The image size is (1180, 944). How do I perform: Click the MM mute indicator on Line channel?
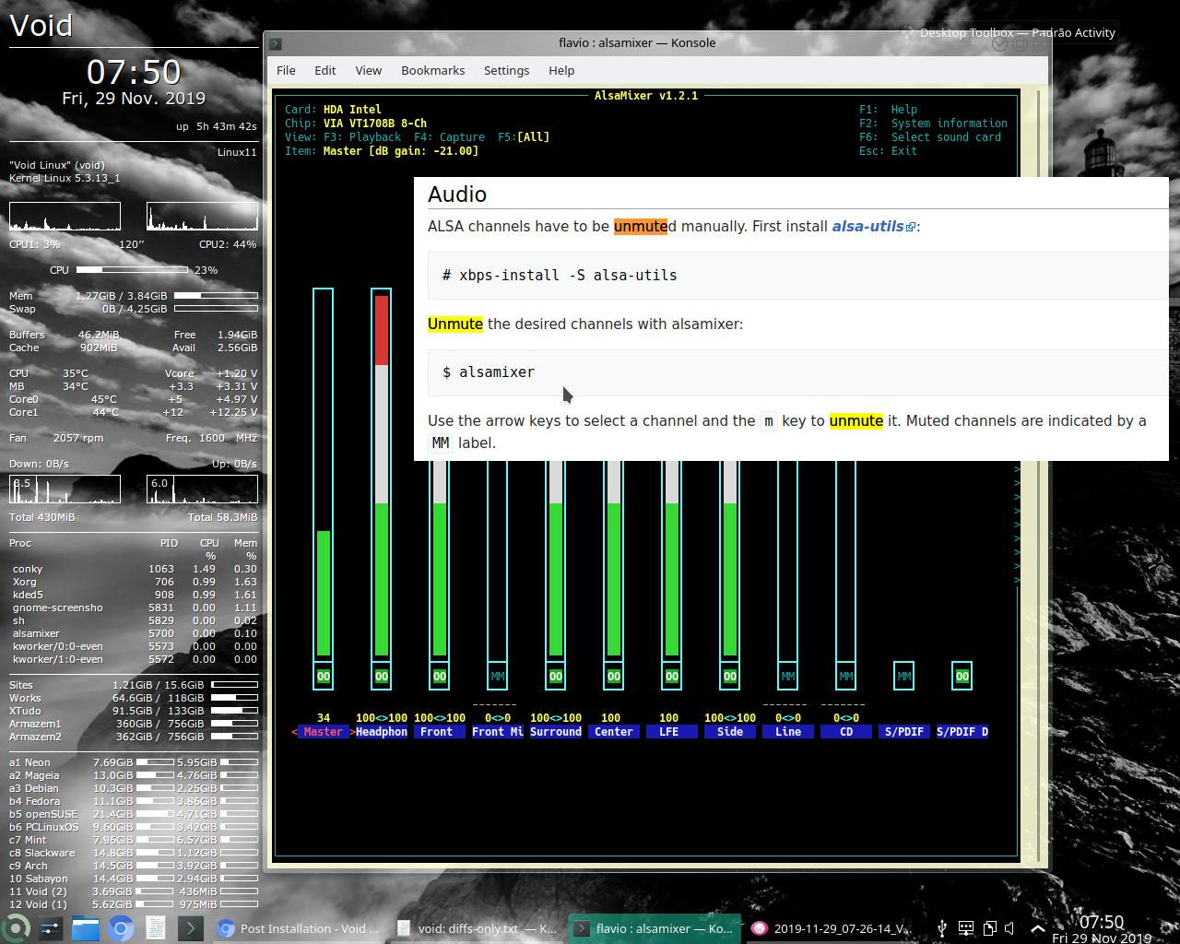(787, 676)
